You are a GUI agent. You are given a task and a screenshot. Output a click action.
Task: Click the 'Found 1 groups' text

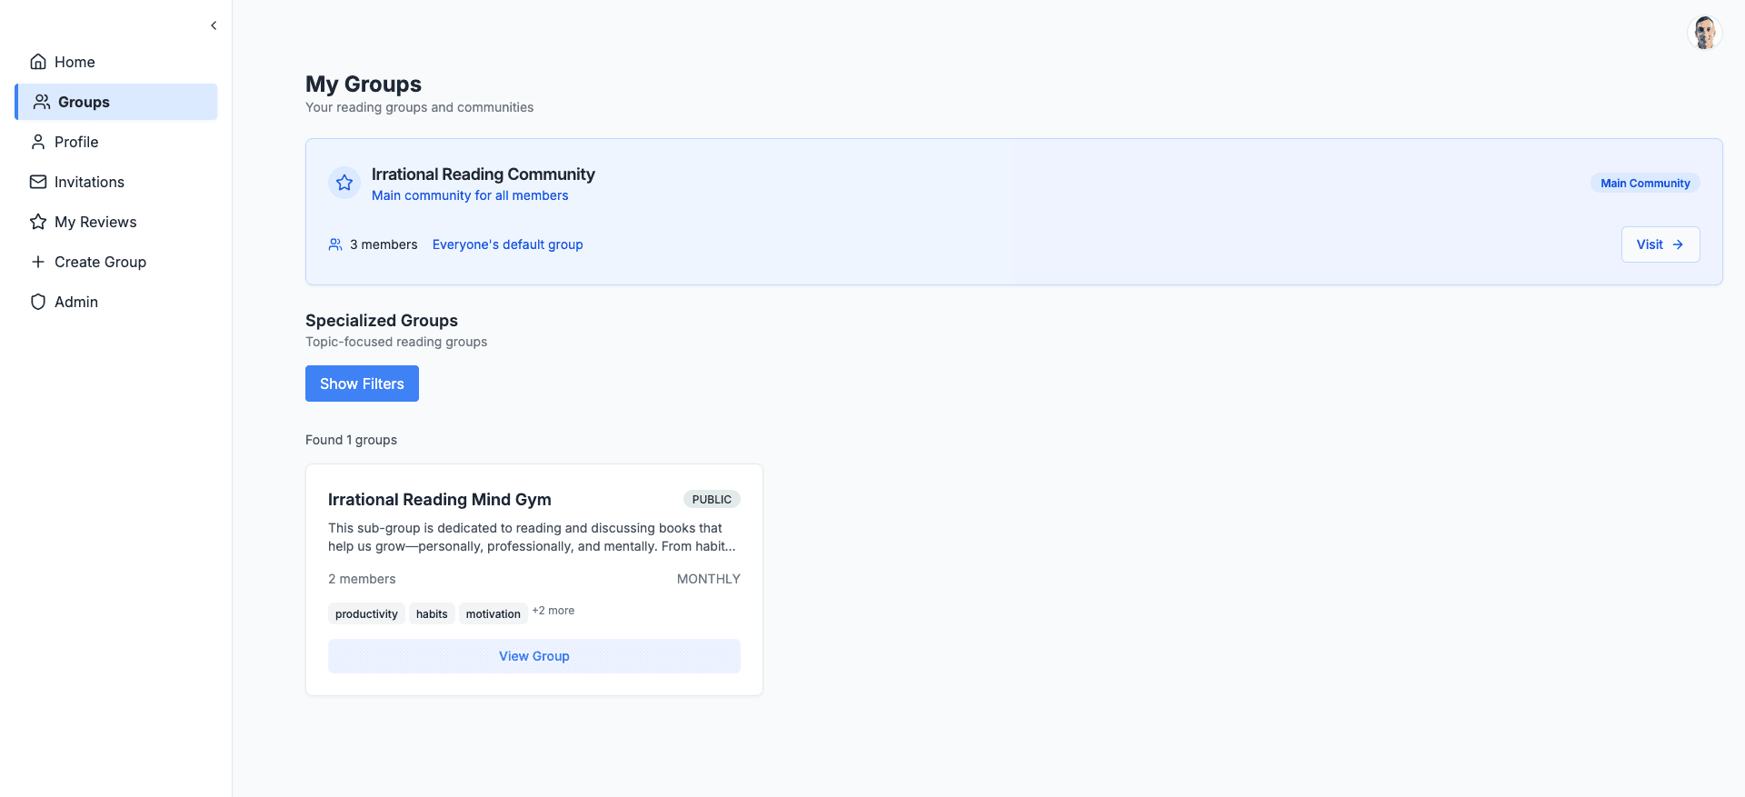pyautogui.click(x=351, y=440)
